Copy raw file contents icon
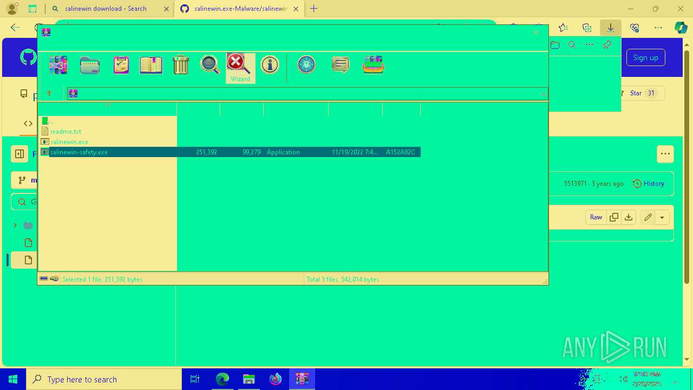693x390 pixels. [614, 217]
